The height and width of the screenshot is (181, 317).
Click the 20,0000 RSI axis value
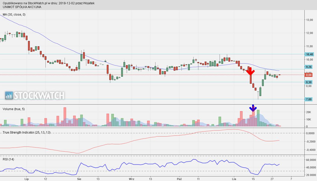(x=310, y=175)
